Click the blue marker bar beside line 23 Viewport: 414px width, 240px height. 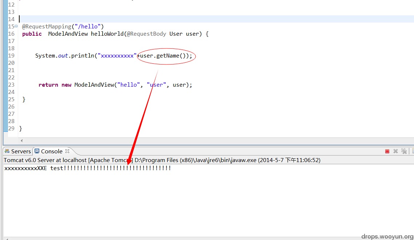(x=5, y=85)
